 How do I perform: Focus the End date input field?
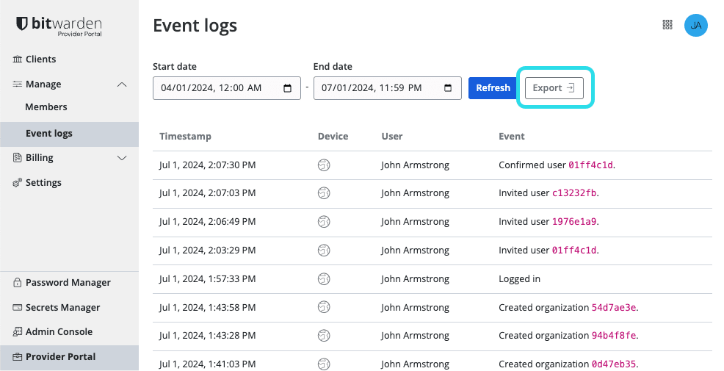coord(388,87)
